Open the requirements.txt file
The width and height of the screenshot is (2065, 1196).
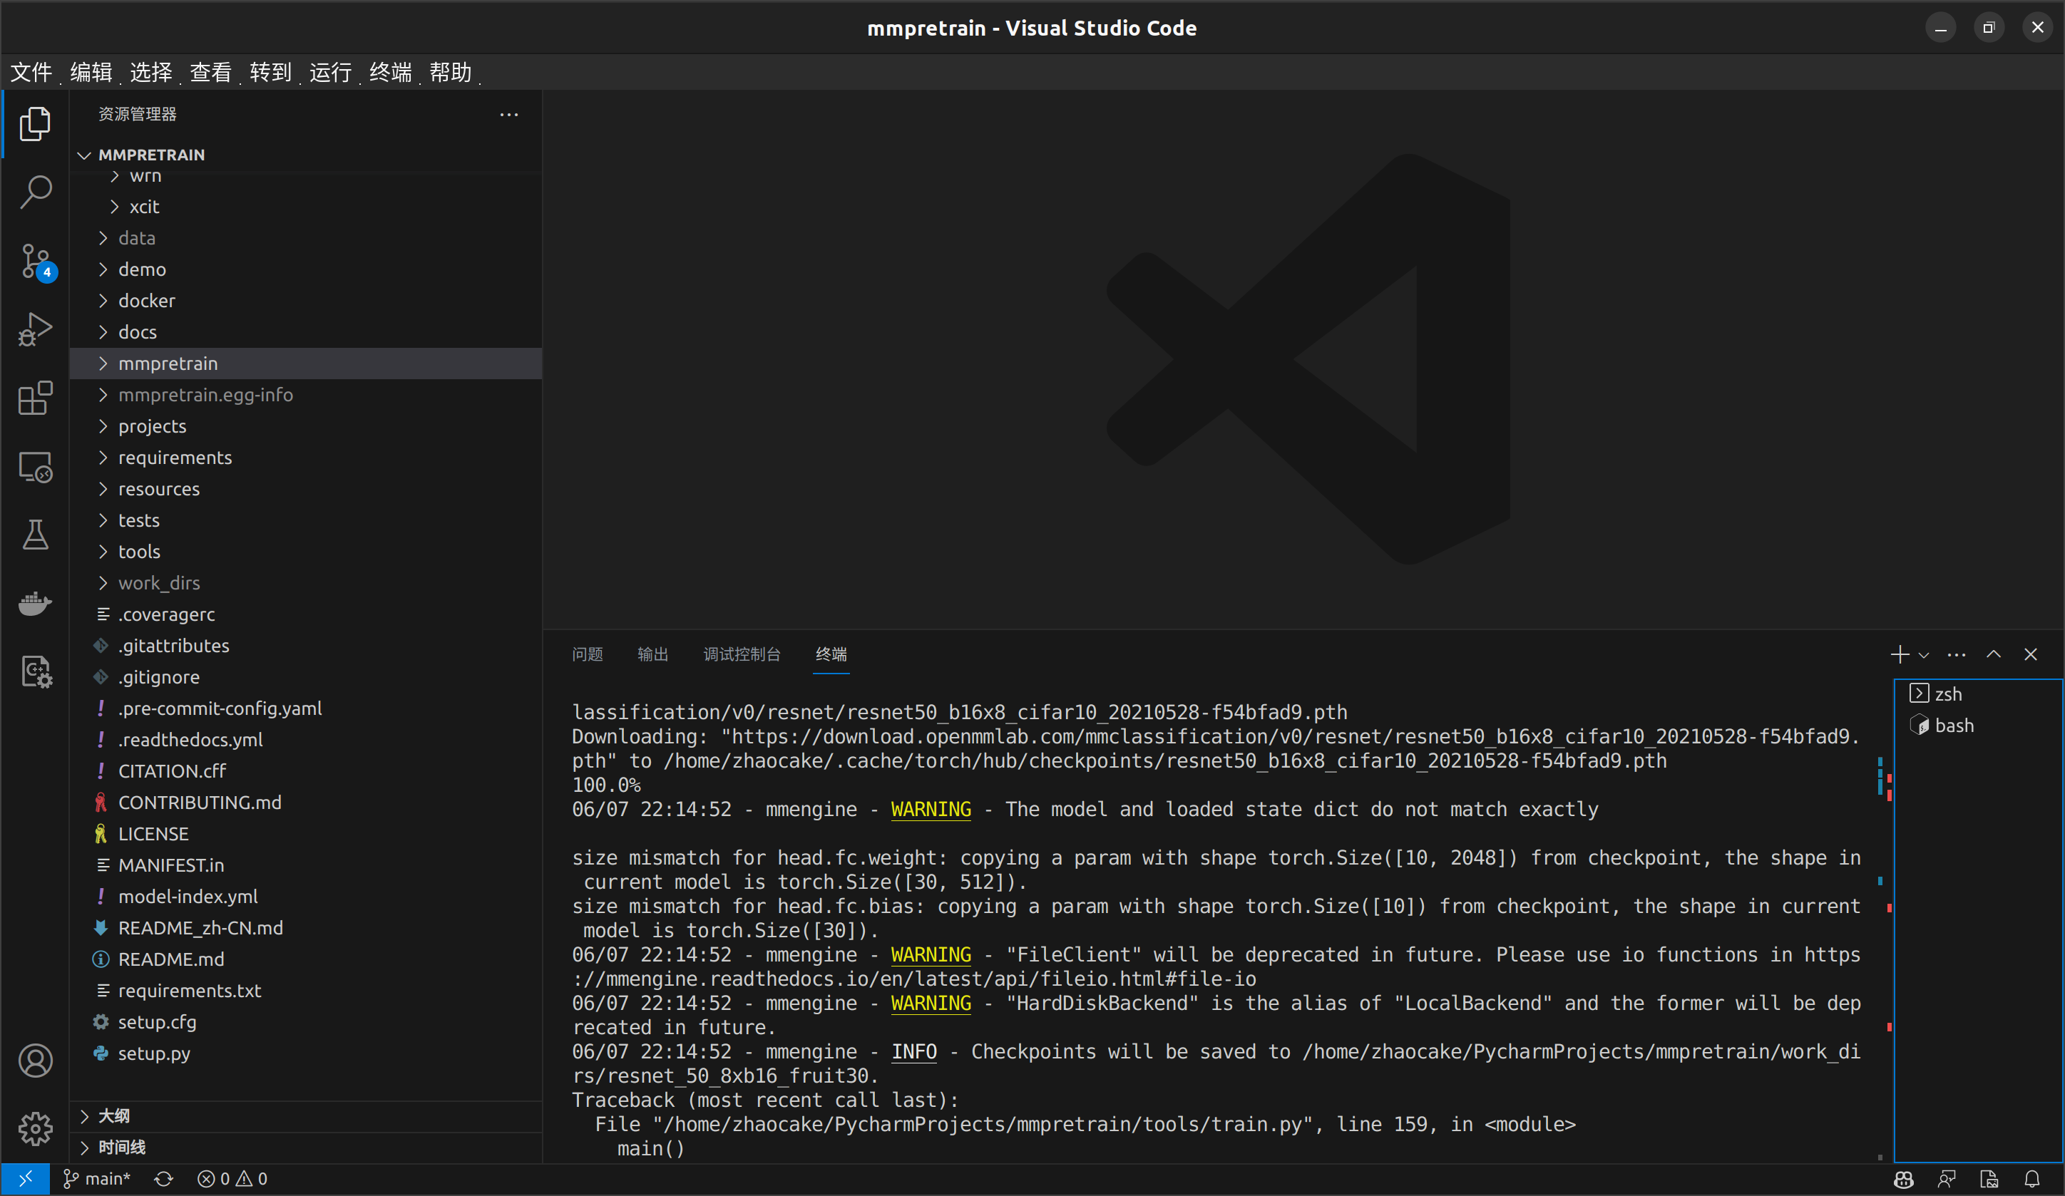306,991
